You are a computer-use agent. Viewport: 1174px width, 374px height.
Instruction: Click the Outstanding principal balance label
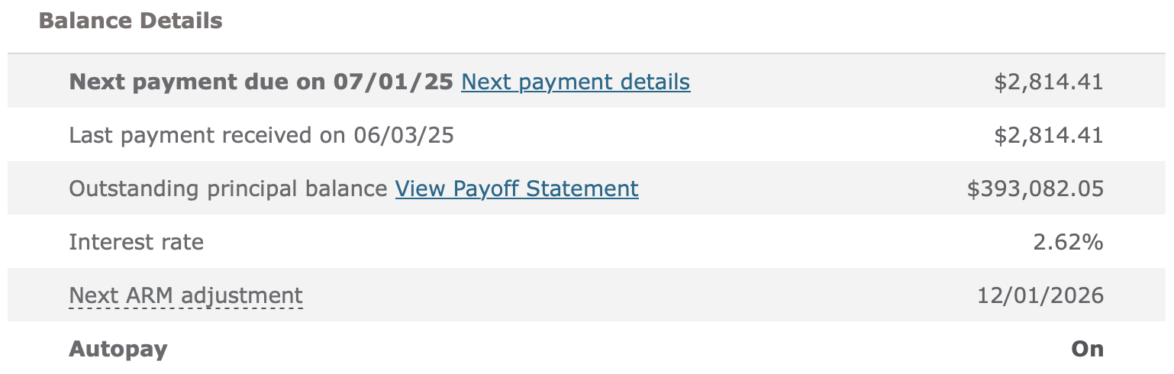coord(228,189)
